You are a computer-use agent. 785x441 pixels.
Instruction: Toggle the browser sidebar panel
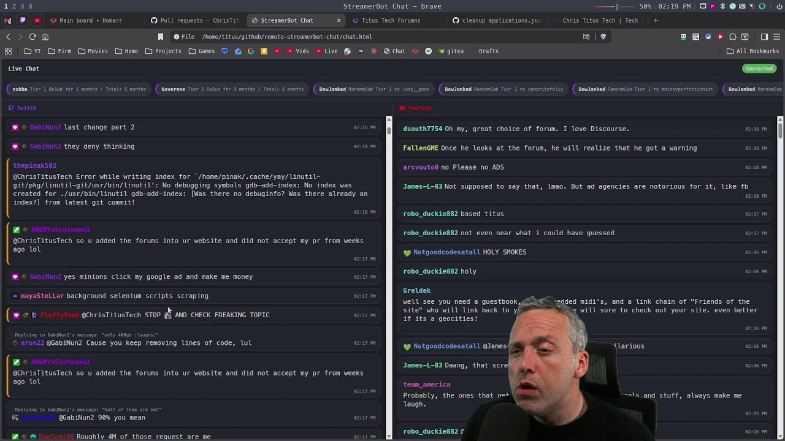click(764, 37)
